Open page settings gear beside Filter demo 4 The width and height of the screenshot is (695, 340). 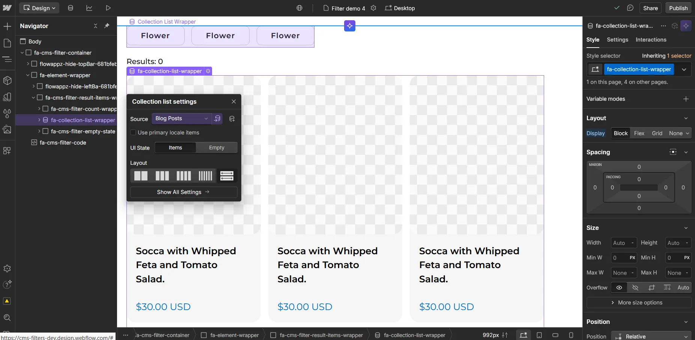click(x=373, y=8)
